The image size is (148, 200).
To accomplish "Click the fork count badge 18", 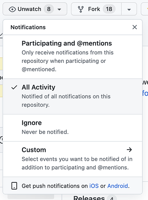I will point(109,9).
